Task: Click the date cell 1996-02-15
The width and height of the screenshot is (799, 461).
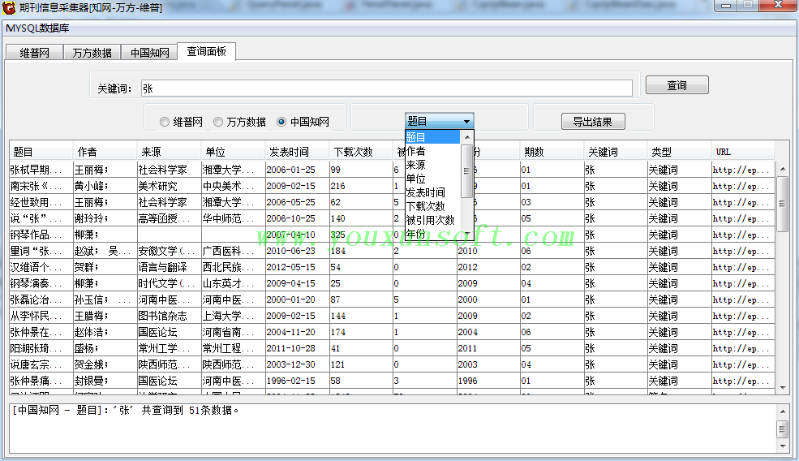Action: [x=297, y=381]
